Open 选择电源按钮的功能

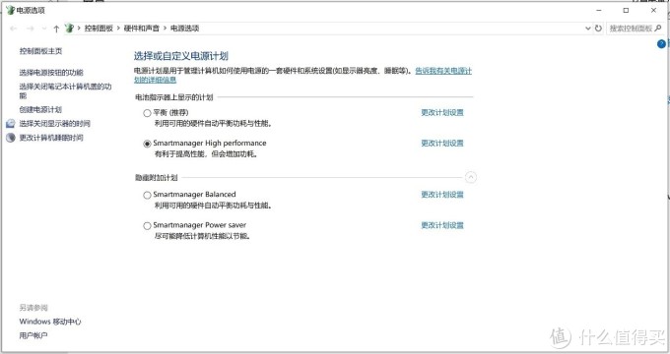click(x=51, y=73)
